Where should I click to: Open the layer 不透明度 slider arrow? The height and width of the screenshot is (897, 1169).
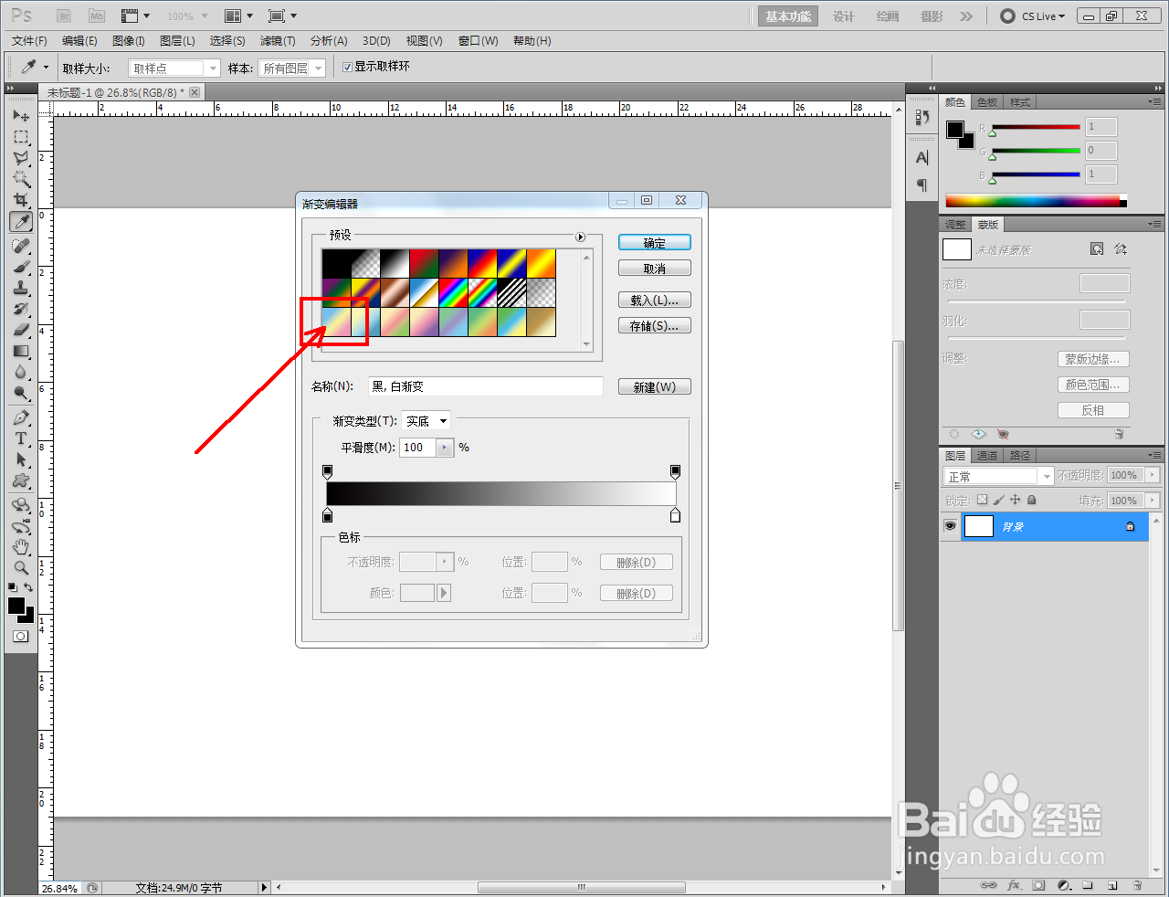[x=1153, y=475]
